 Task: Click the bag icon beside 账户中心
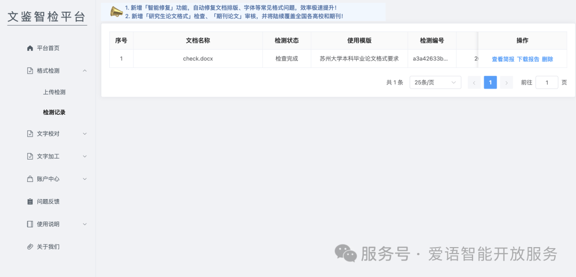30,179
